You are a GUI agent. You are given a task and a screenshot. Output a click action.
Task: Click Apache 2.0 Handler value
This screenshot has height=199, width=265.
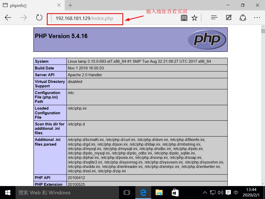[85, 75]
